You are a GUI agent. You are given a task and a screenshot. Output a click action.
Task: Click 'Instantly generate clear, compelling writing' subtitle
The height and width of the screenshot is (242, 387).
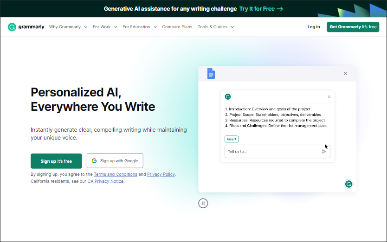point(109,134)
